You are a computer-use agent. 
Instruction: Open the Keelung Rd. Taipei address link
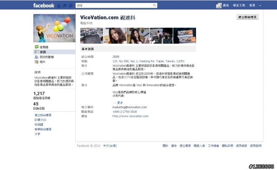(148, 61)
